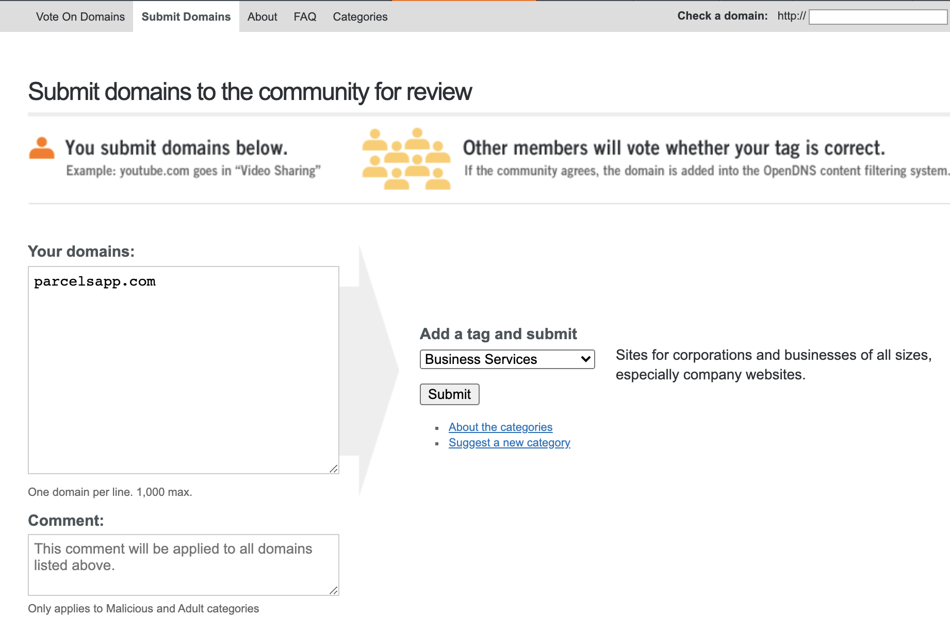Viewport: 950px width, 633px height.
Task: Click the page heading Submit domains to community
Action: [x=250, y=92]
